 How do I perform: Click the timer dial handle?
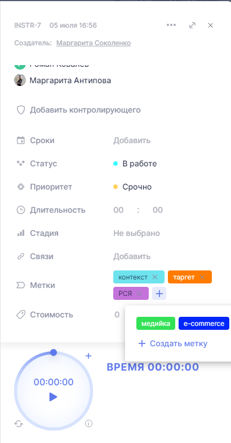(x=54, y=352)
